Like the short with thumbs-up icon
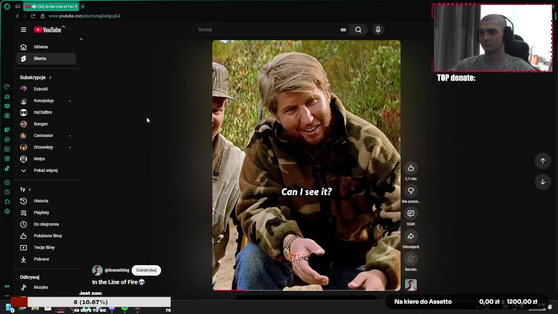Screen dimensions: 558x314 point(411,168)
